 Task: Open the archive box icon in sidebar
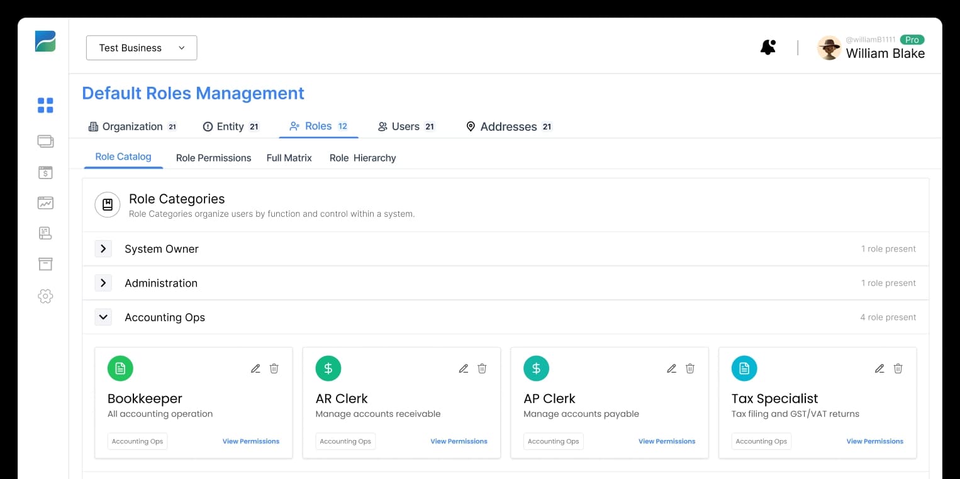[x=45, y=263]
